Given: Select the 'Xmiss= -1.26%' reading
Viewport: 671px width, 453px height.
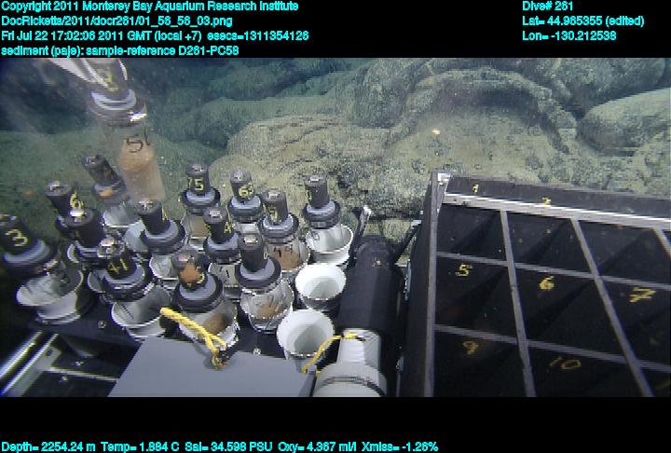Looking at the screenshot, I should 400,447.
